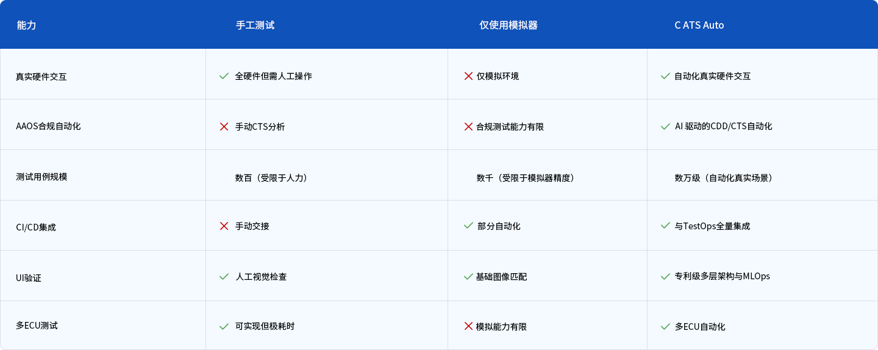Select the 仅使用模拟器 column header
878x350 pixels.
508,26
